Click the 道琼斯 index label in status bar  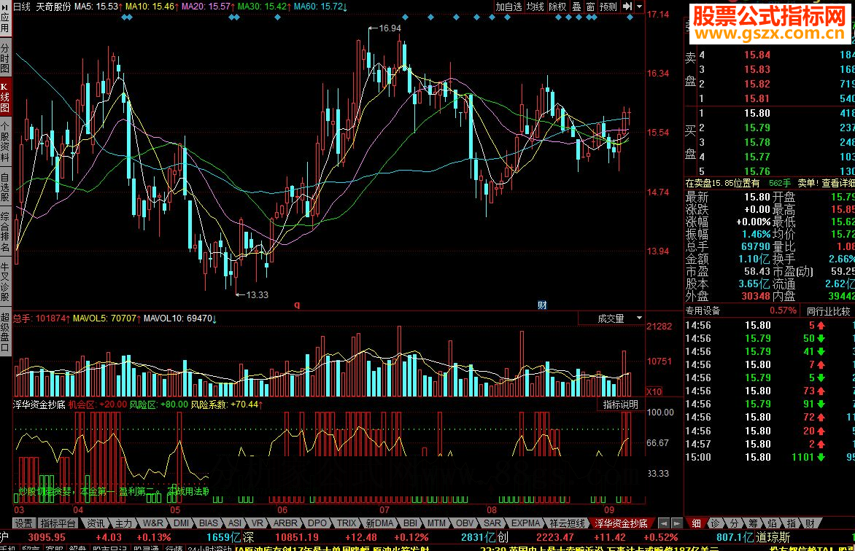click(x=772, y=537)
